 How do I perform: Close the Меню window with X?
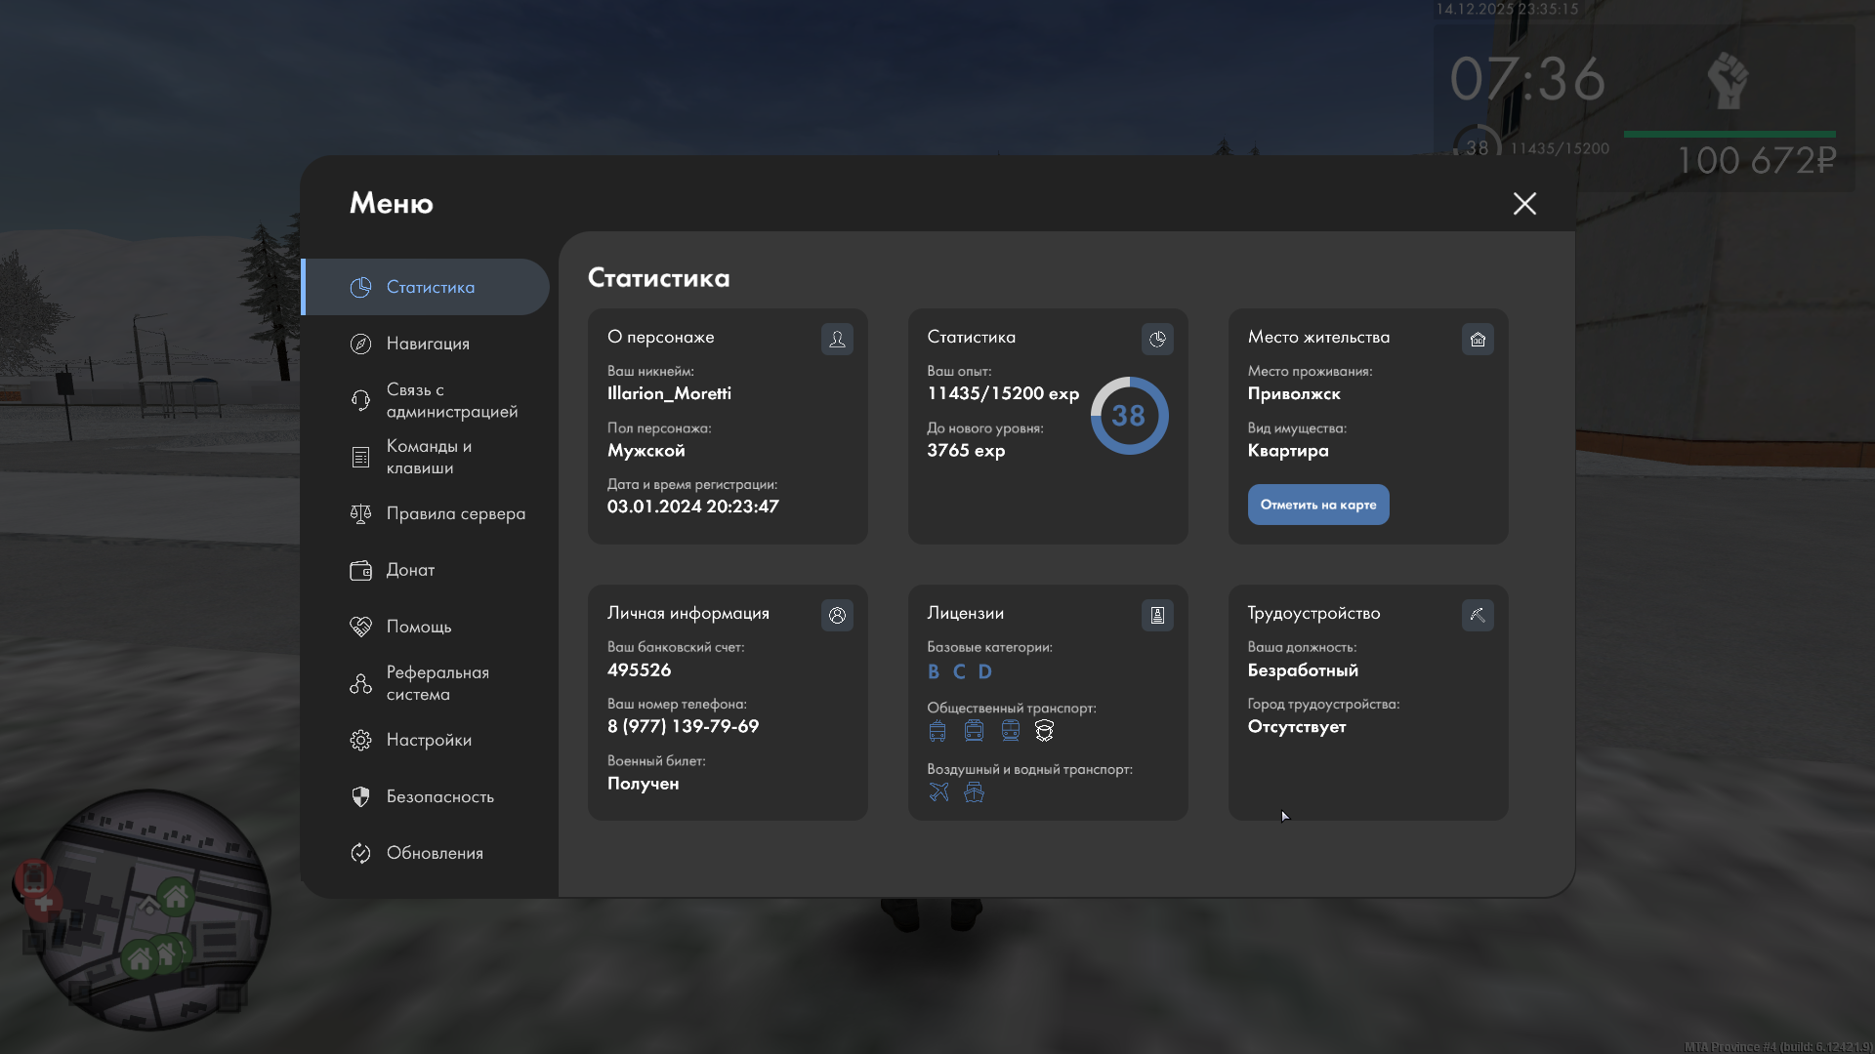[1524, 203]
